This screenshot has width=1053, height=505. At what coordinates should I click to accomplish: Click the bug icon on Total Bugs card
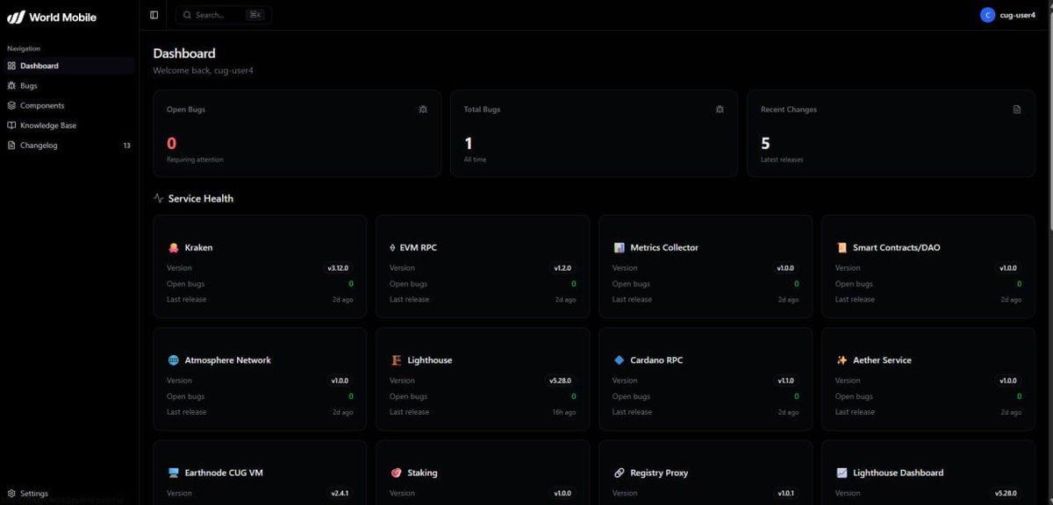coord(720,110)
